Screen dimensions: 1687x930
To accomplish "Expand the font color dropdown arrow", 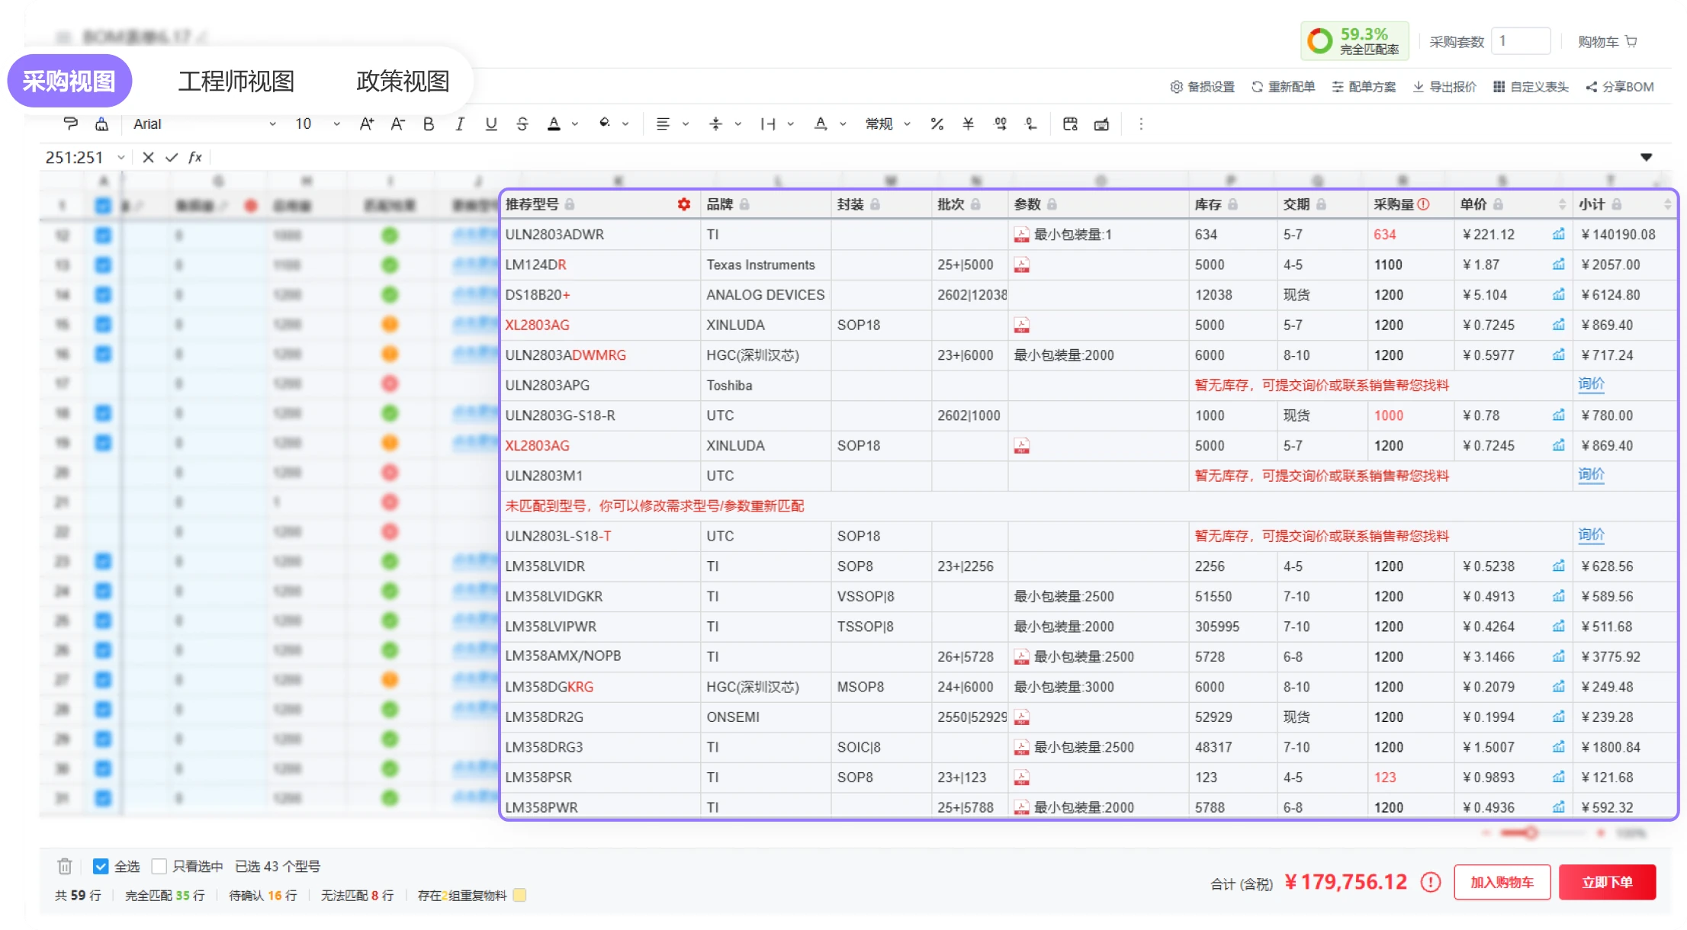I will coord(575,123).
